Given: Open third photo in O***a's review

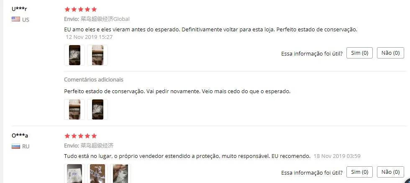Looking at the screenshot, I should [x=120, y=174].
